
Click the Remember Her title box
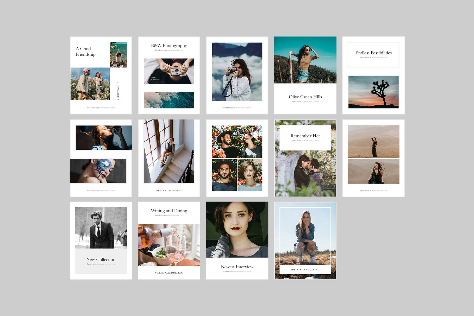305,137
